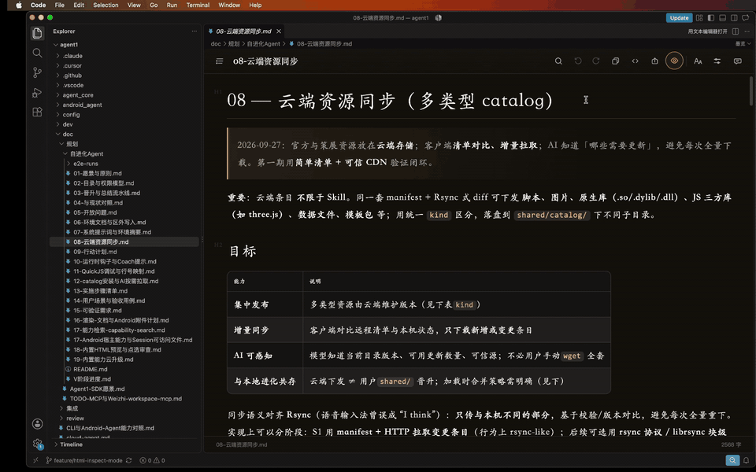756x472 pixels.
Task: Click the search magnifier in markdown toolbar
Action: [558, 61]
